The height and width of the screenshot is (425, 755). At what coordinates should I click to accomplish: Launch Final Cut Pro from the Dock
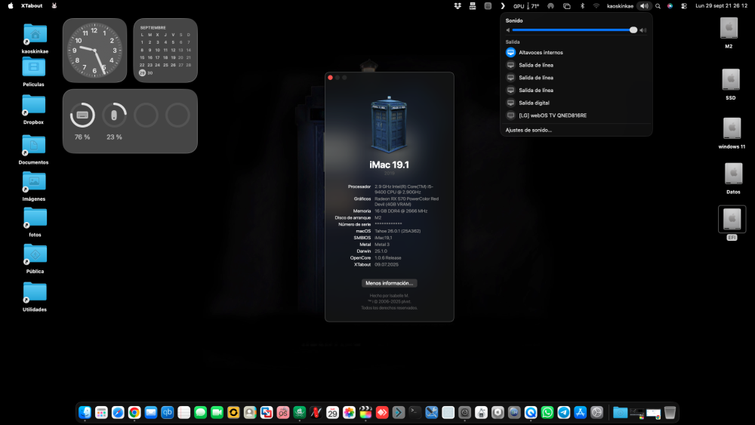(365, 412)
